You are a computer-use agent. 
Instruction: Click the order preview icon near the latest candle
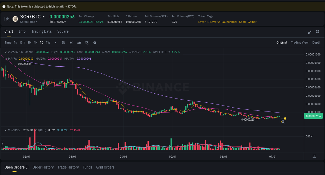coord(282,121)
